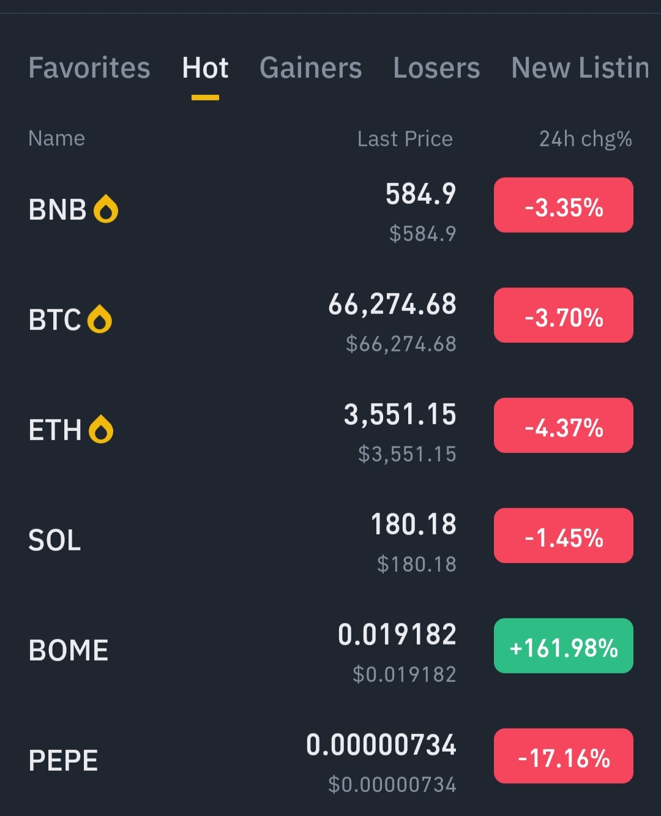Open the BOME coin row
661x816 pixels.
[330, 650]
